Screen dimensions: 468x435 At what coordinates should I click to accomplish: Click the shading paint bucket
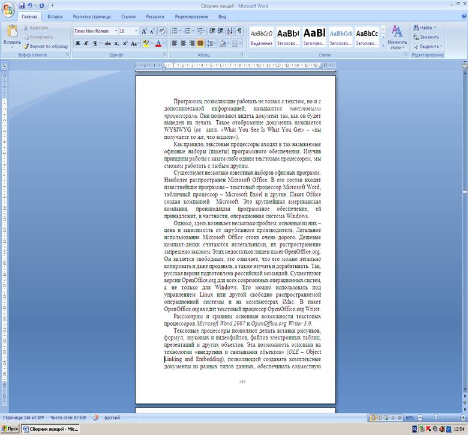[222, 43]
